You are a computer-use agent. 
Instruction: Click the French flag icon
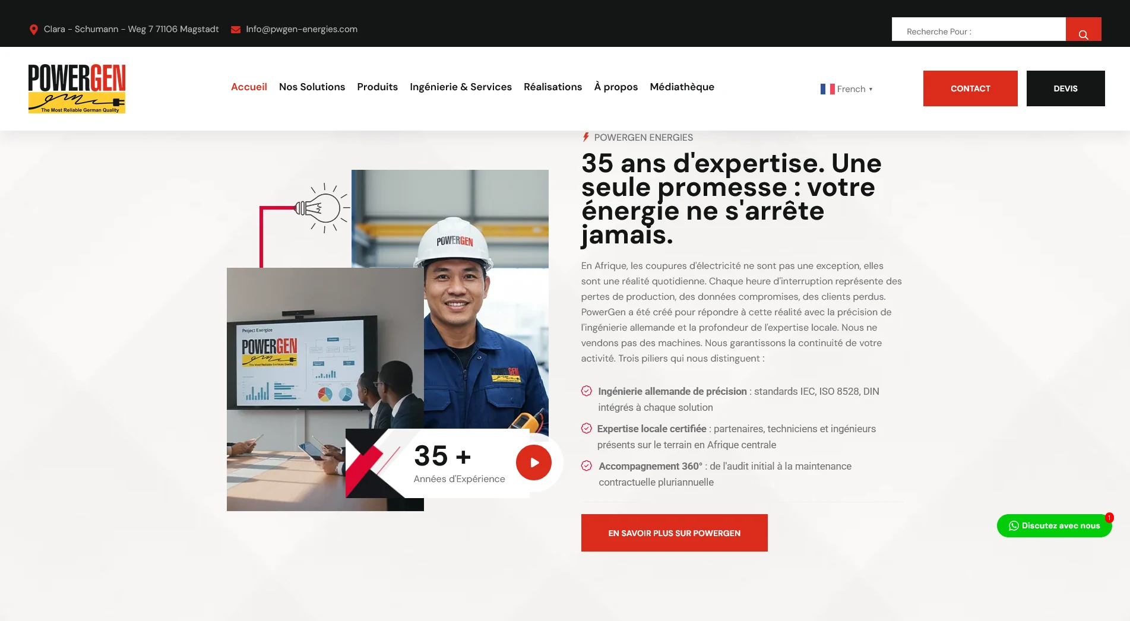point(827,89)
